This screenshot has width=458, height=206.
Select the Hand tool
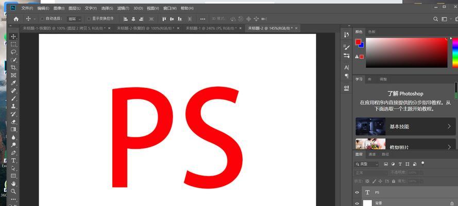click(13, 183)
